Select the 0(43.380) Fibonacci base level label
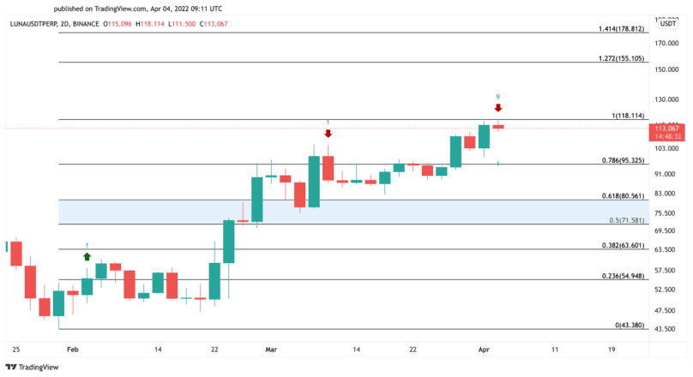The image size is (693, 377). [x=630, y=326]
